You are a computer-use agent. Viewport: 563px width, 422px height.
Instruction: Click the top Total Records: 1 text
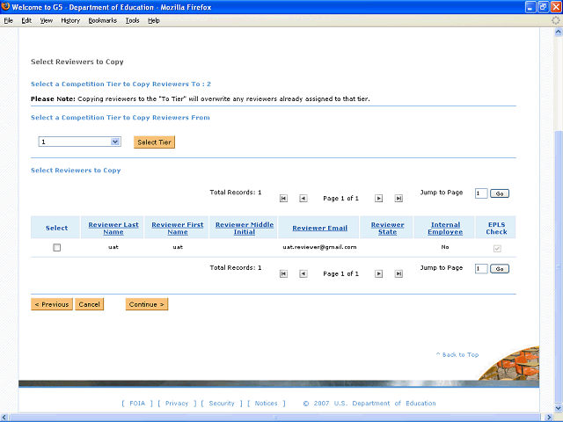click(236, 193)
